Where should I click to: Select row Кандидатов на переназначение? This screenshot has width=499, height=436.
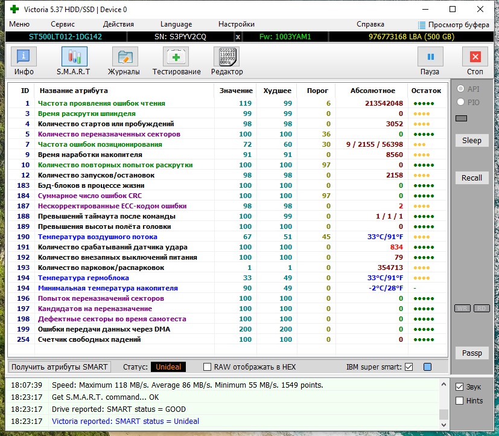click(227, 309)
